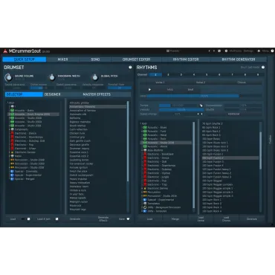Select the Selector sub-tab
This screenshot has height=275, width=275.
[24, 94]
